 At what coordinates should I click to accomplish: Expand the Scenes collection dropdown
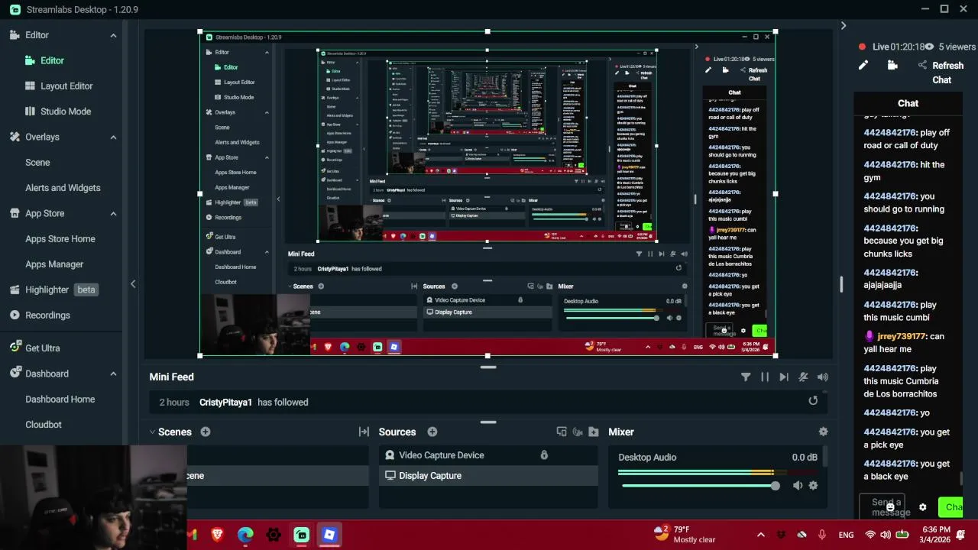point(152,432)
